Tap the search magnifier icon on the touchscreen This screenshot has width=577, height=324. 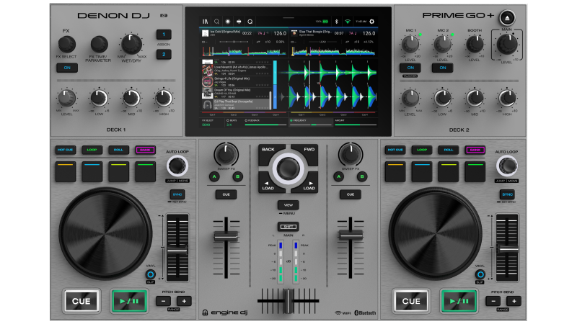[x=216, y=22]
